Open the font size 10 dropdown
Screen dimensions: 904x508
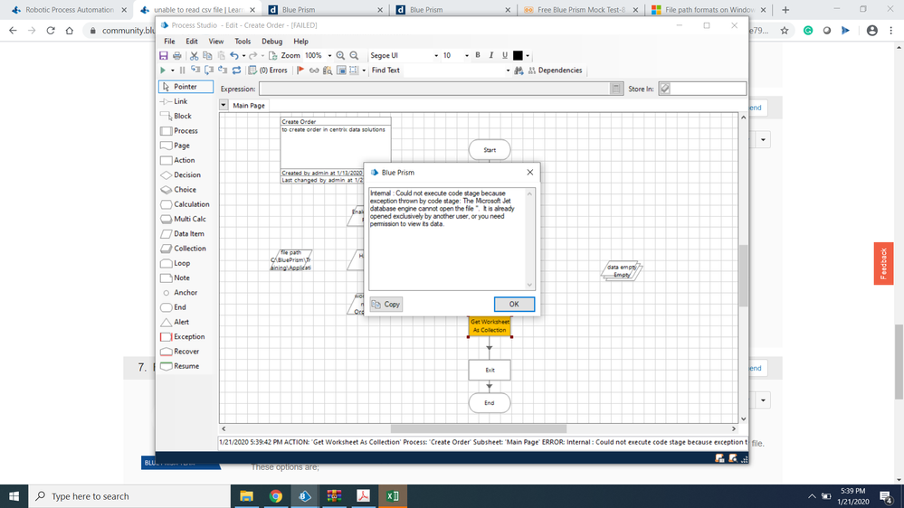pos(467,56)
